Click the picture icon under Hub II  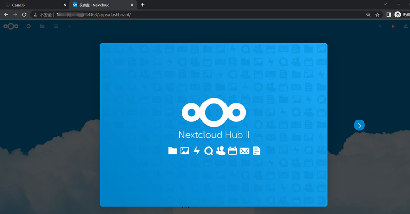184,151
